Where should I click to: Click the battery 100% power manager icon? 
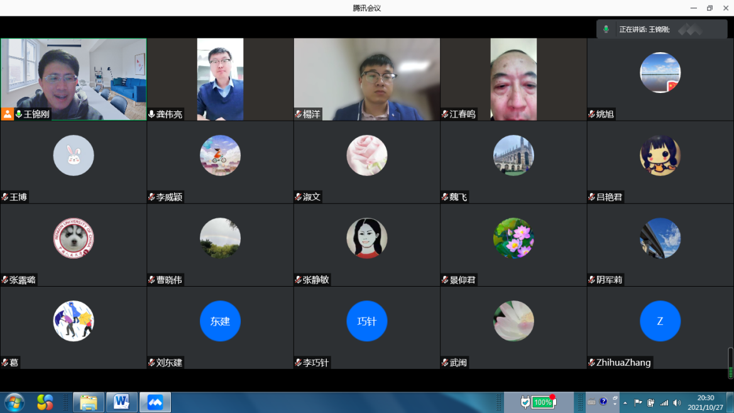point(539,402)
